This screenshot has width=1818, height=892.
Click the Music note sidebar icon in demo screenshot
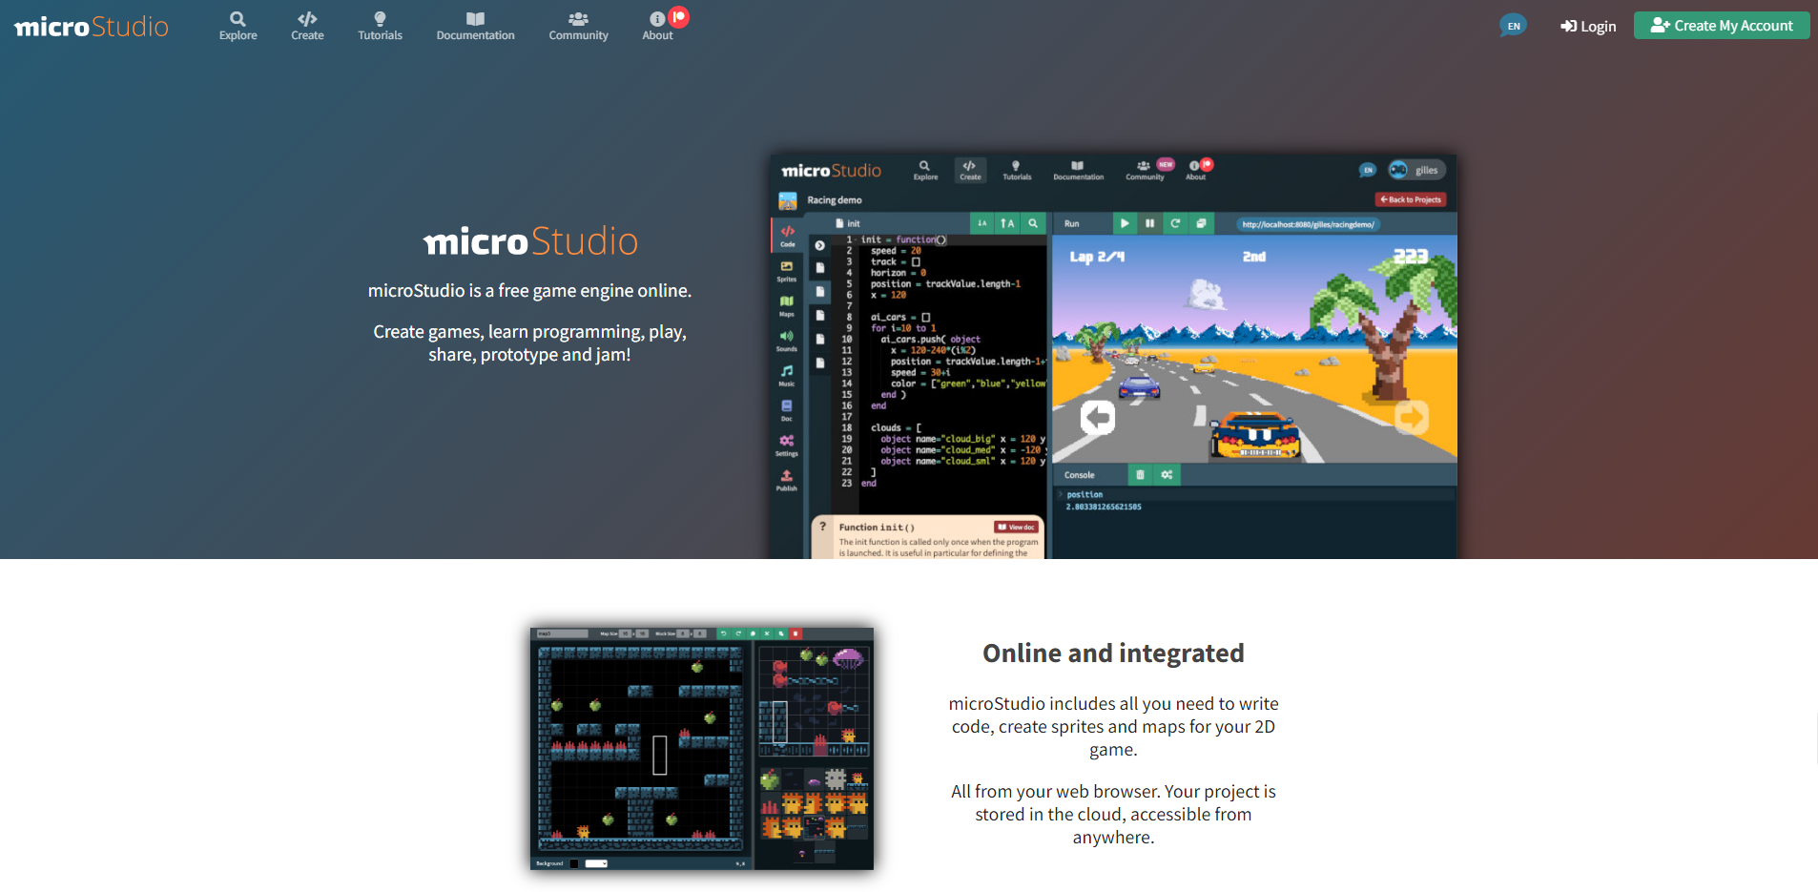(787, 374)
